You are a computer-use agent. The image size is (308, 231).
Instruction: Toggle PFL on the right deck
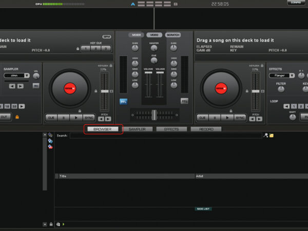tap(184, 101)
